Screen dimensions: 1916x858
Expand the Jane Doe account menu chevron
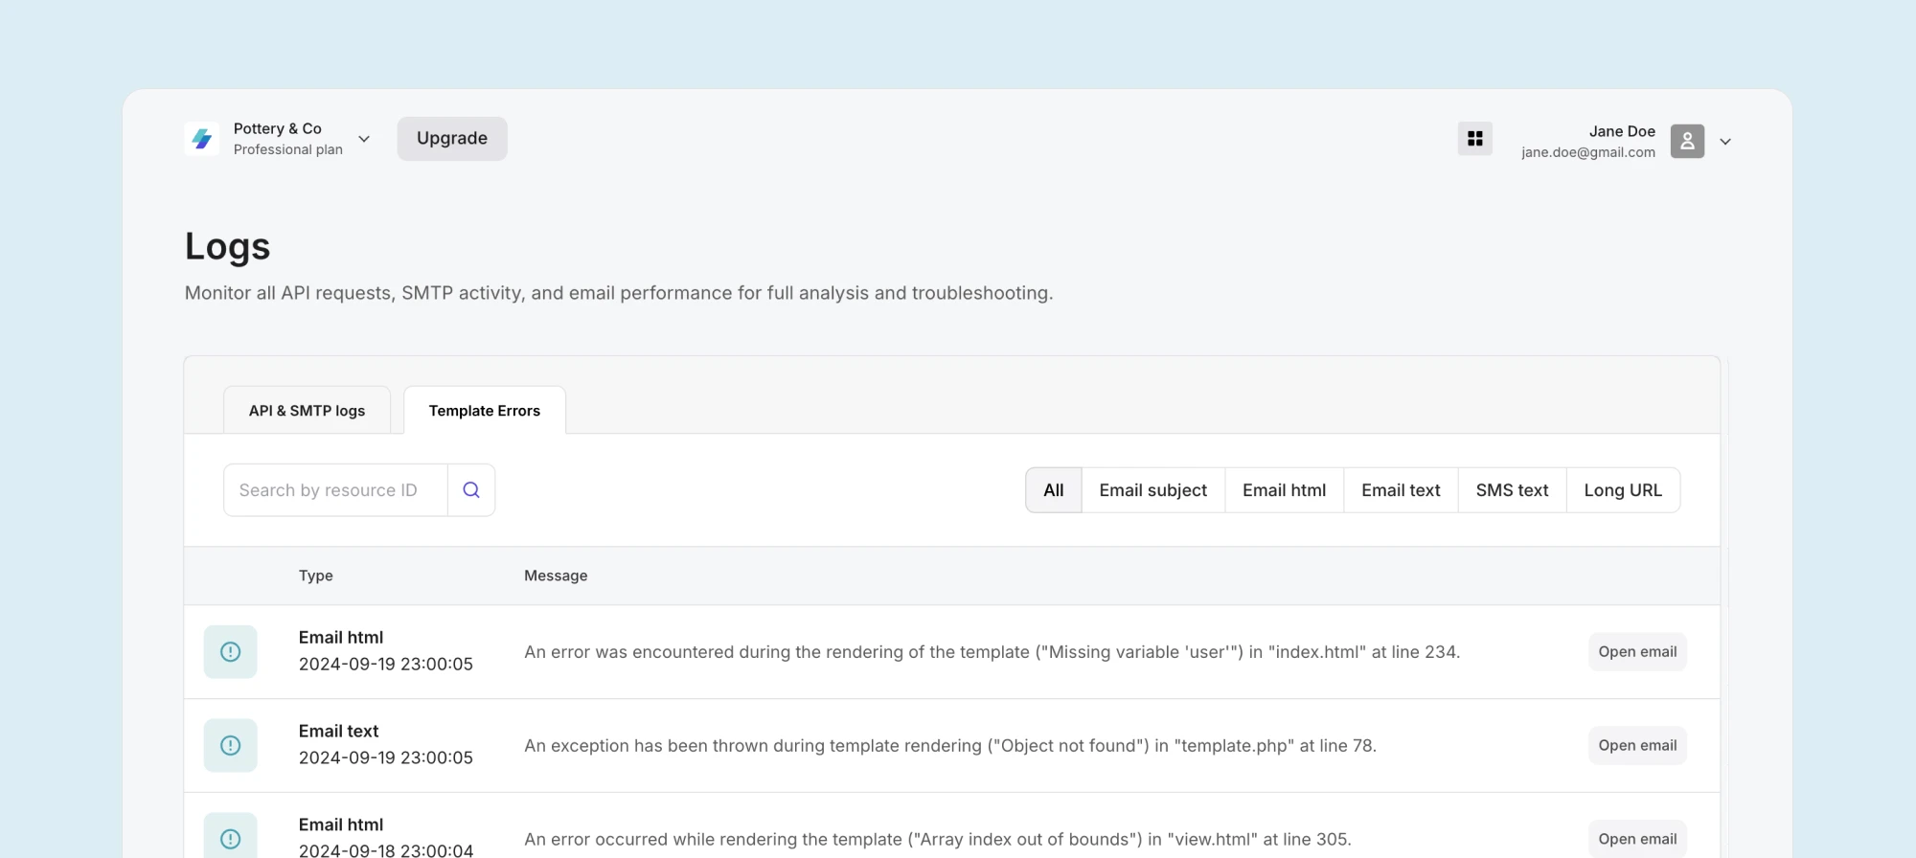(x=1725, y=142)
